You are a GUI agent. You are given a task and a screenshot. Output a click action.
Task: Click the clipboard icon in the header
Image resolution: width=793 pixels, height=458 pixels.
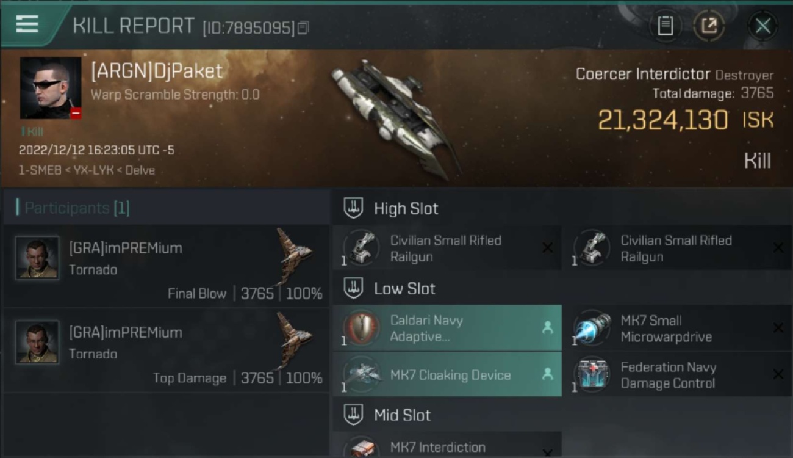point(665,26)
